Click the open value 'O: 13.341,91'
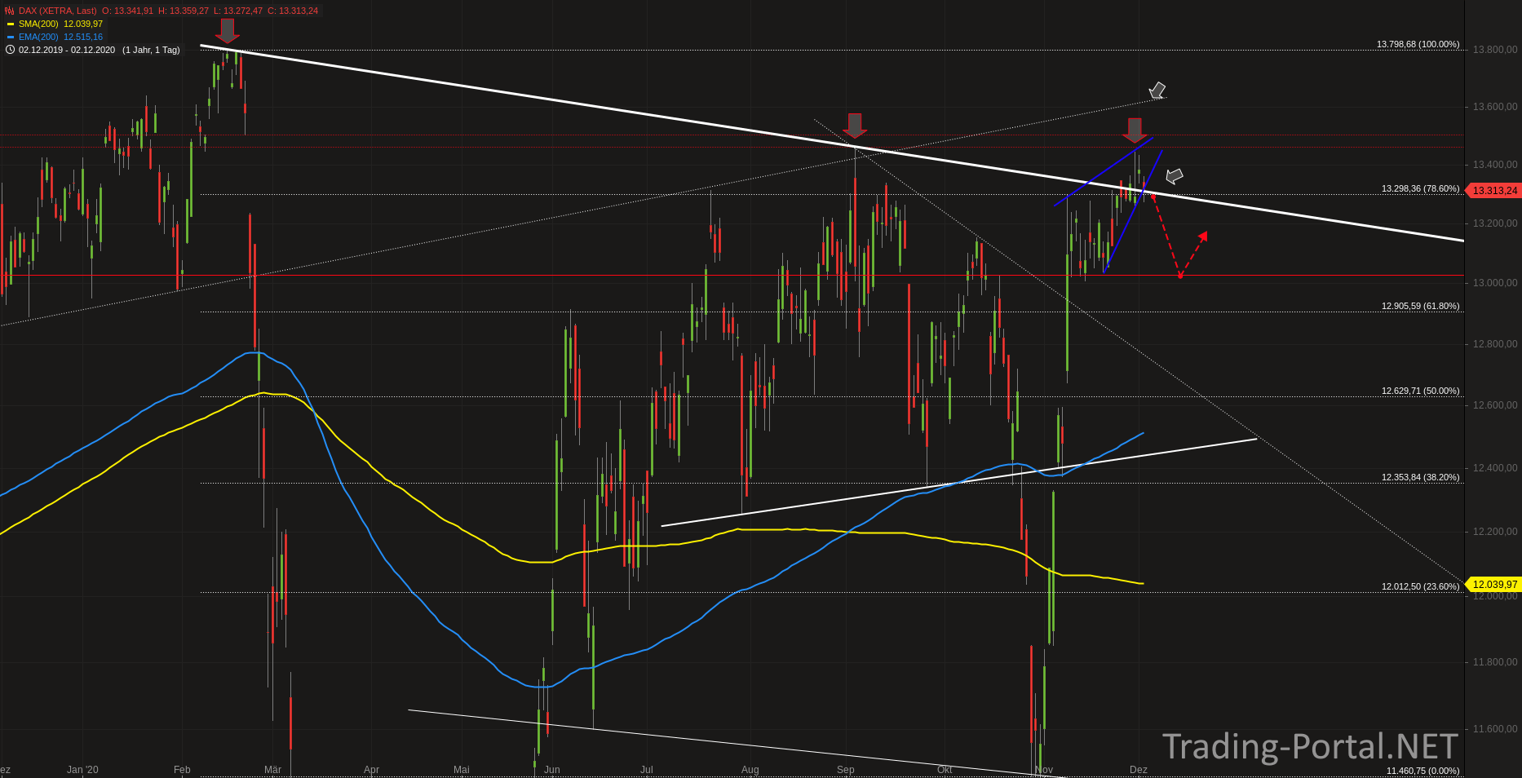1522x778 pixels. coord(127,11)
